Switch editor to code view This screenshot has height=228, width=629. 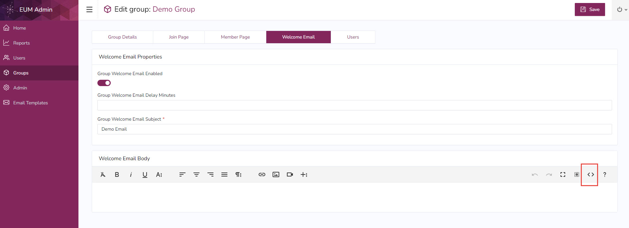(x=591, y=174)
